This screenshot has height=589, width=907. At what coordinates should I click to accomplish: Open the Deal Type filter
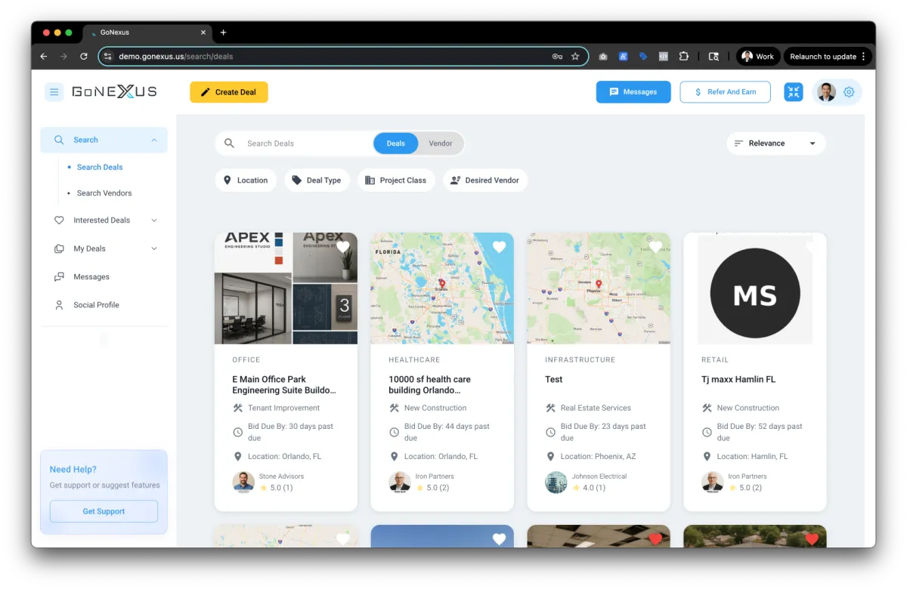click(x=317, y=180)
